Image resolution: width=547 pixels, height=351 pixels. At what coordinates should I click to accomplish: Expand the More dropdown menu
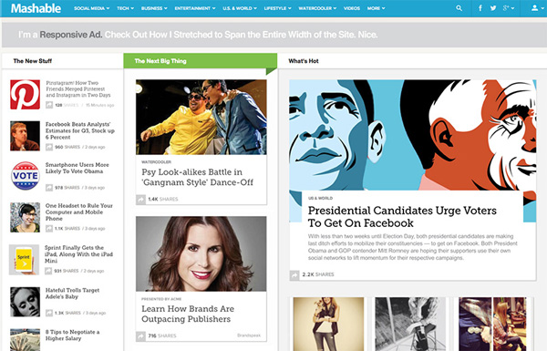[x=376, y=8]
